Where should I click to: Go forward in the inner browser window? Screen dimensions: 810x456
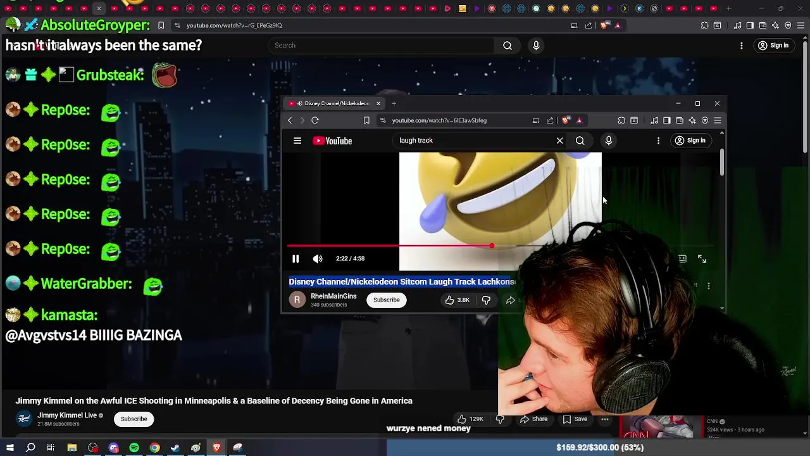click(302, 120)
